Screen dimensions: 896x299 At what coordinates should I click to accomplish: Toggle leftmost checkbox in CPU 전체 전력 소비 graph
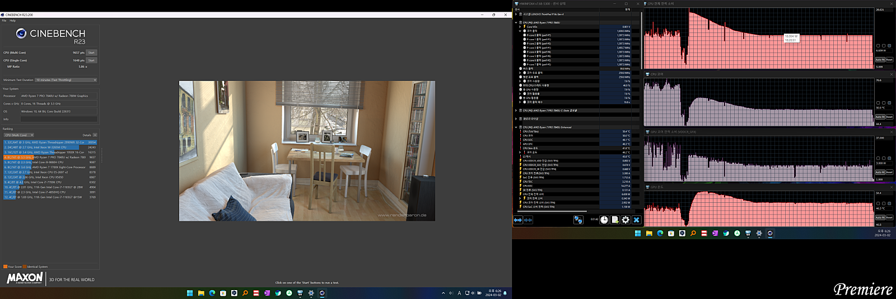click(x=878, y=46)
